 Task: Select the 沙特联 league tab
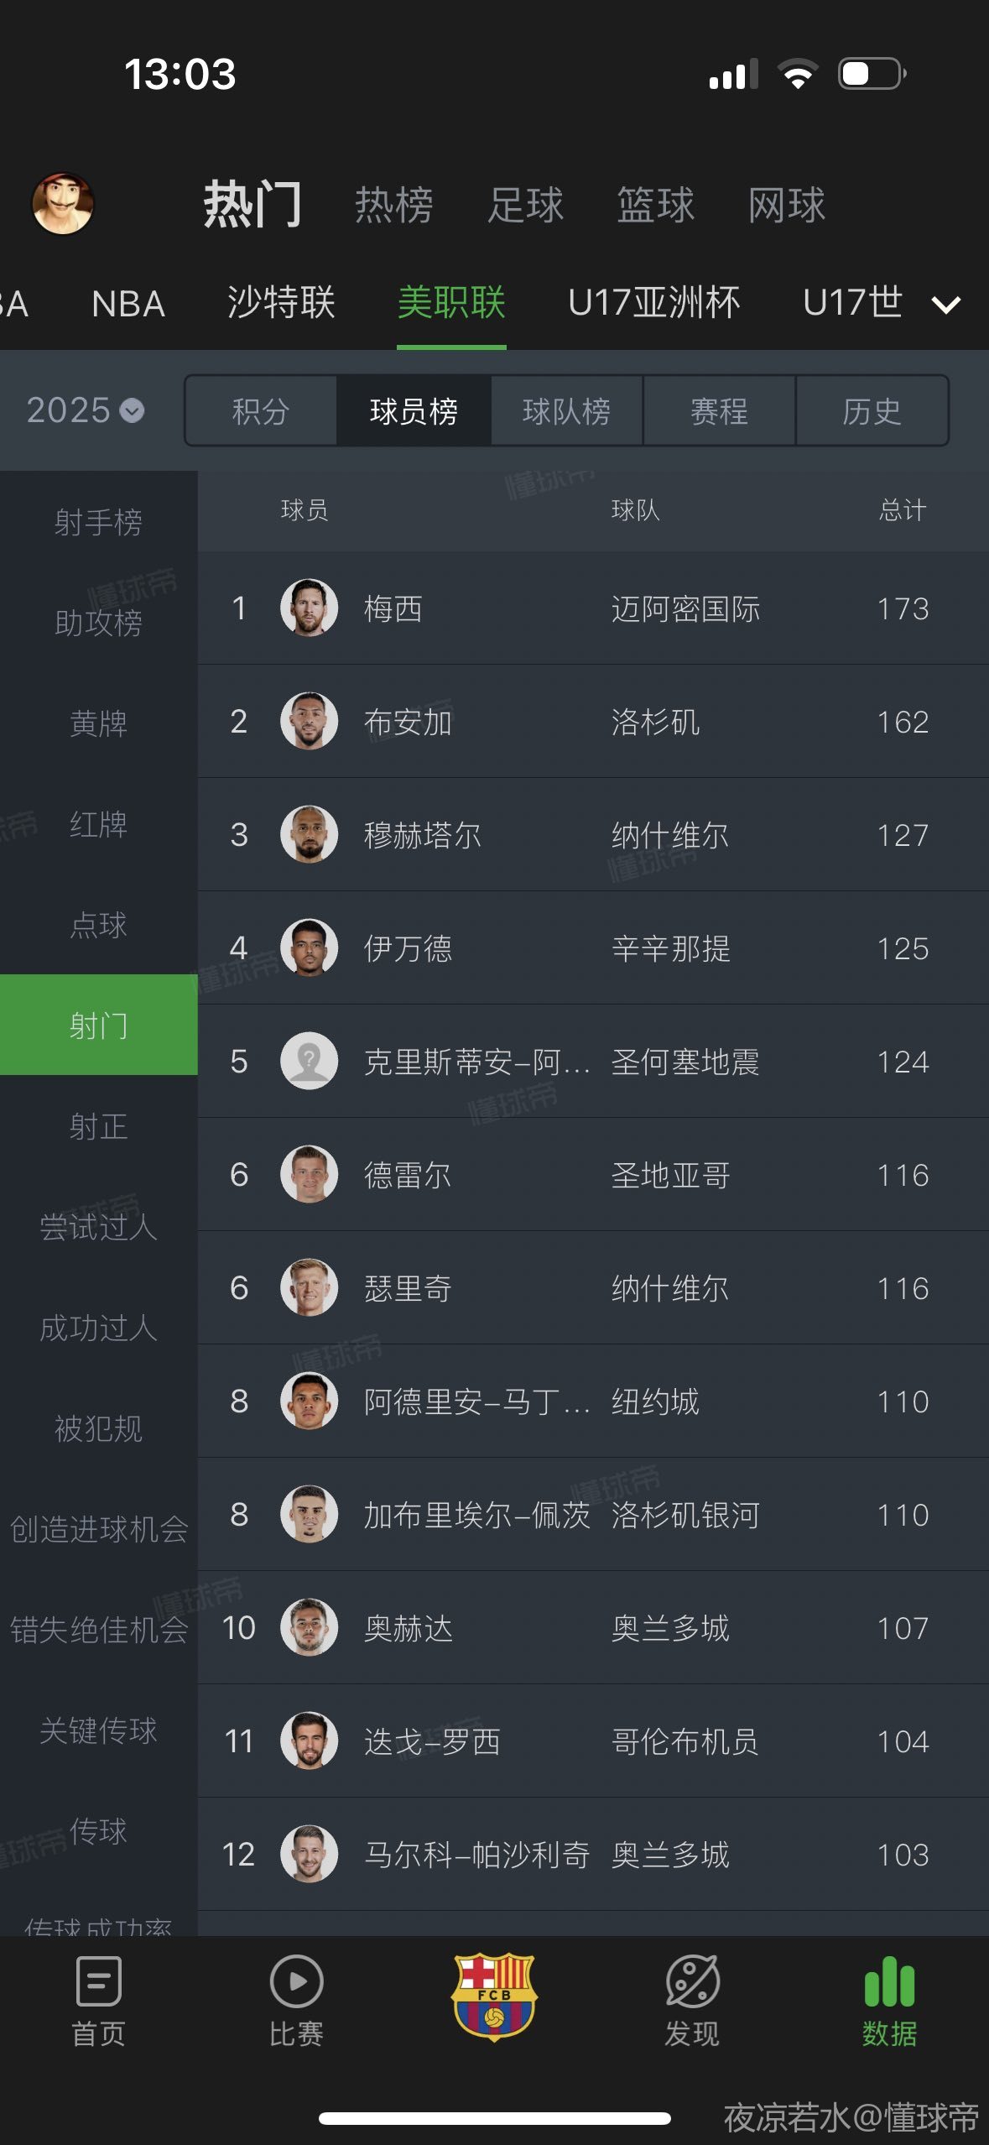(281, 303)
